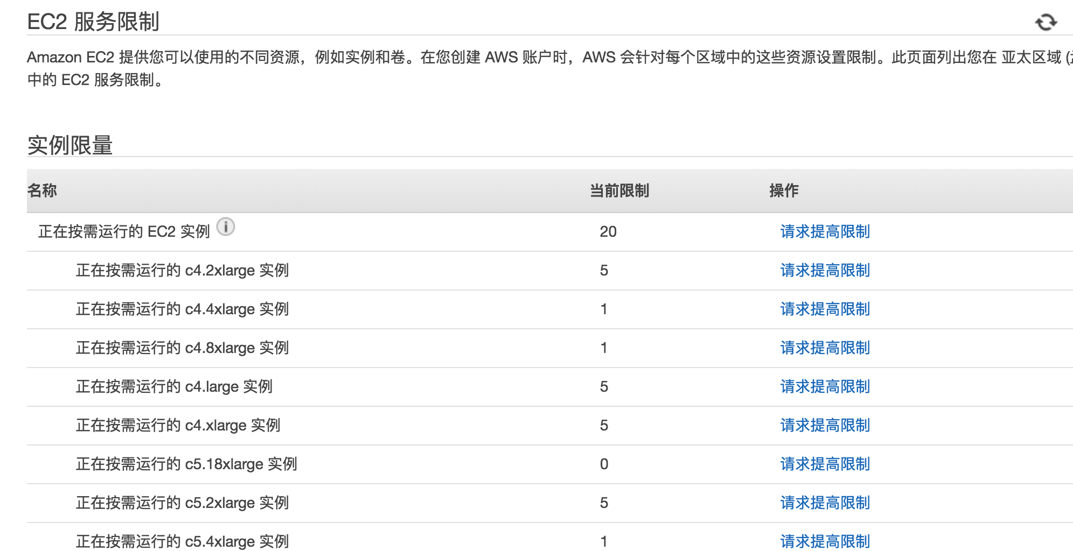Click 请求提高限制 for c4.2xlarge 实例
1073x551 pixels.
[x=825, y=270]
